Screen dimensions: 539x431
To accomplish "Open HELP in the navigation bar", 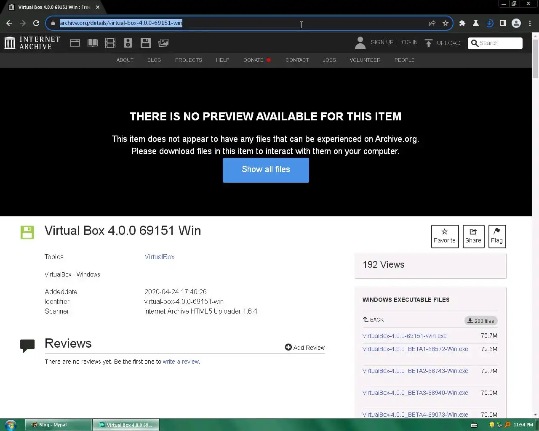I will pos(223,60).
